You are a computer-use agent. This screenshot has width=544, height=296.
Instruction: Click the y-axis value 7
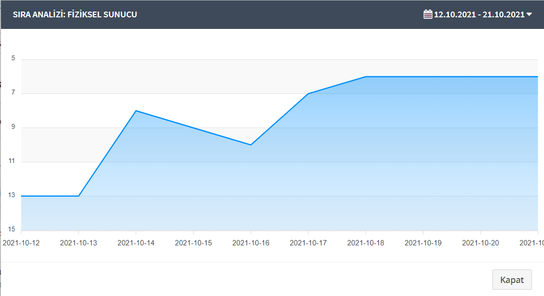(13, 93)
